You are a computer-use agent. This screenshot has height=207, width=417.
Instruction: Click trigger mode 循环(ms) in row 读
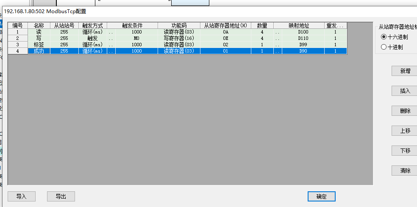(93, 32)
